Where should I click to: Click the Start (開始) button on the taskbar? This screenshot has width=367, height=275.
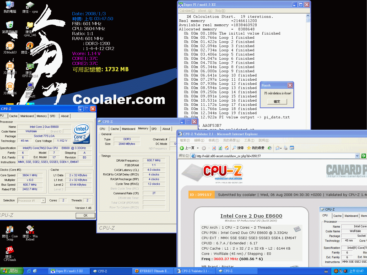pyautogui.click(x=12, y=271)
